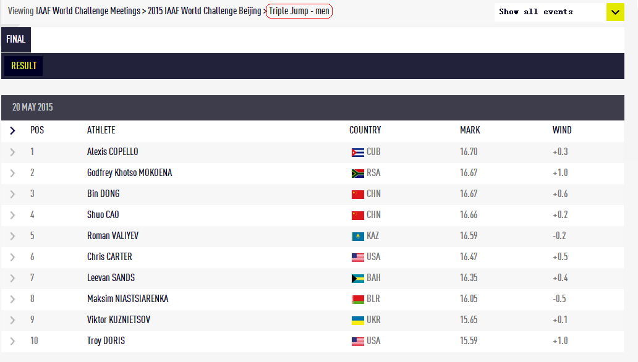Open 2015 IAAF World Challenge Beijing breadcrumb
The height and width of the screenshot is (362, 638).
[x=204, y=11]
